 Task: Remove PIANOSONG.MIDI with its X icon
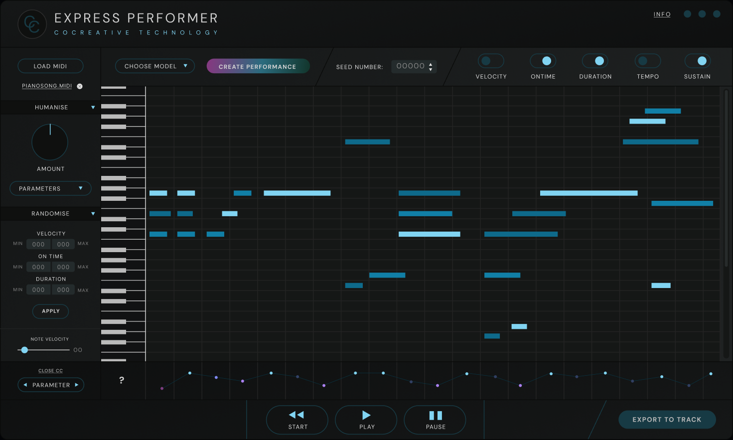click(79, 86)
